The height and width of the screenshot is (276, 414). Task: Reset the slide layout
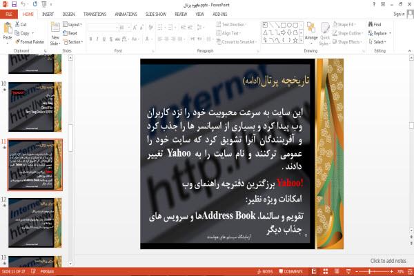[x=70, y=33]
